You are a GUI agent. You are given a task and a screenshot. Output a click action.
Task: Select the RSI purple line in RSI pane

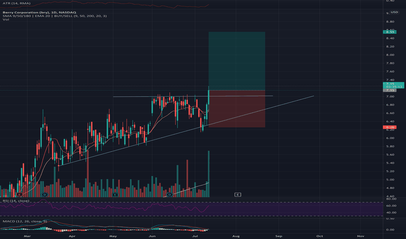(104, 206)
